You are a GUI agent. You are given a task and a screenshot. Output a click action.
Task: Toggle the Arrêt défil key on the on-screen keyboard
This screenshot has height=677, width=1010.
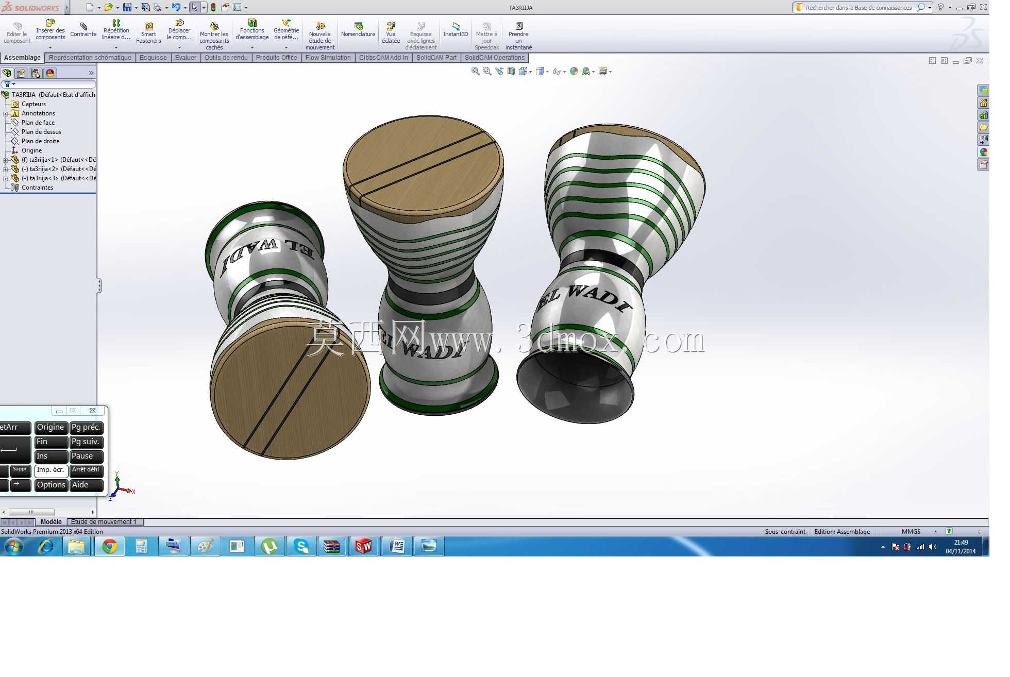[86, 470]
